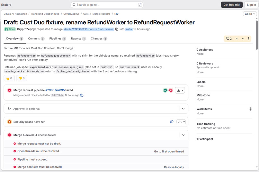This screenshot has height=172, width=259.
Task: Click 'Merge request must not be draft.' row
Action: (x=96, y=144)
